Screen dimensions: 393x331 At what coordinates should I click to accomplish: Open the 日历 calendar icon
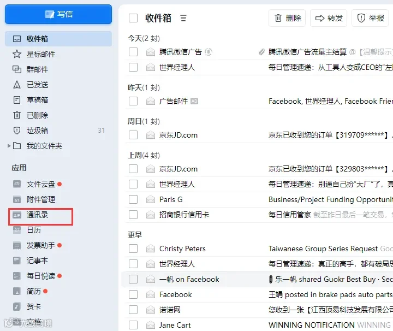[x=17, y=230]
